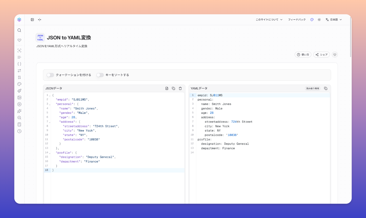Open the 日本語 language dropdown

[x=334, y=20]
